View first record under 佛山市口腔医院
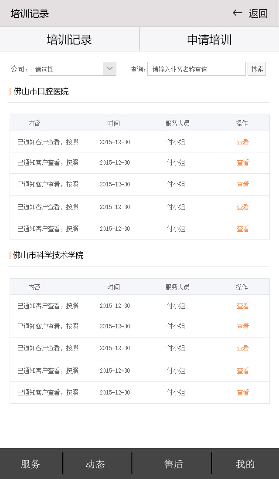This screenshot has width=279, height=479. (x=243, y=142)
